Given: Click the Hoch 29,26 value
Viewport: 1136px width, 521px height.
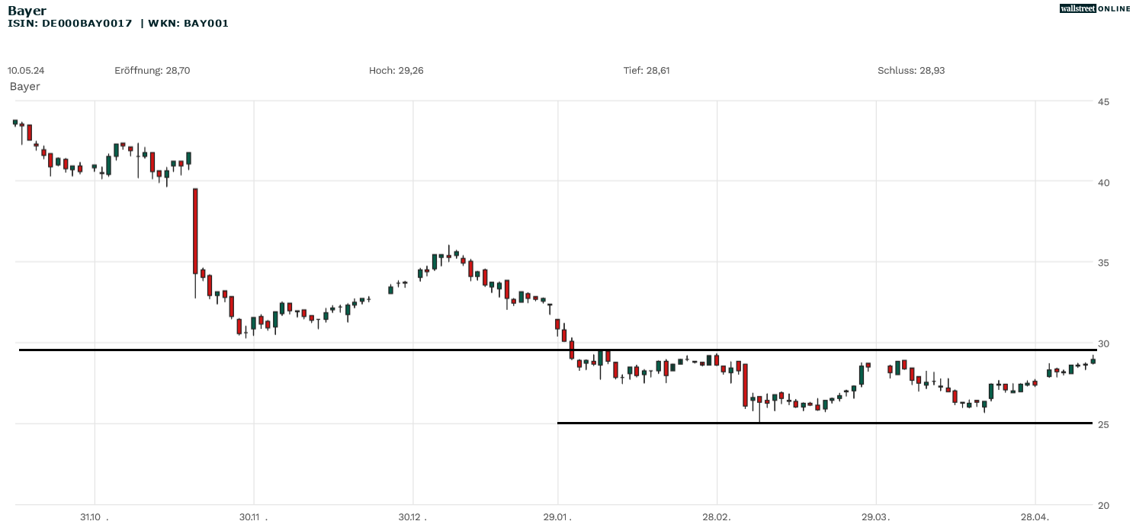Looking at the screenshot, I should pyautogui.click(x=396, y=70).
